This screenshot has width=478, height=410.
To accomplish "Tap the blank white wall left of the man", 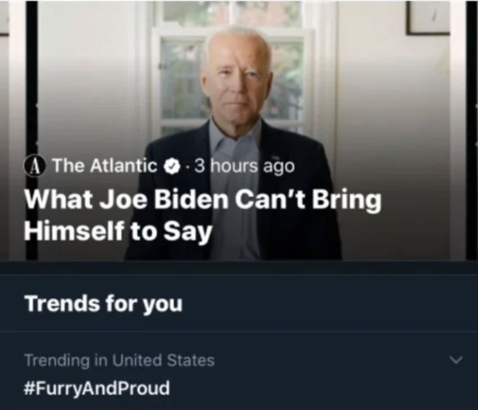I will coord(90,90).
